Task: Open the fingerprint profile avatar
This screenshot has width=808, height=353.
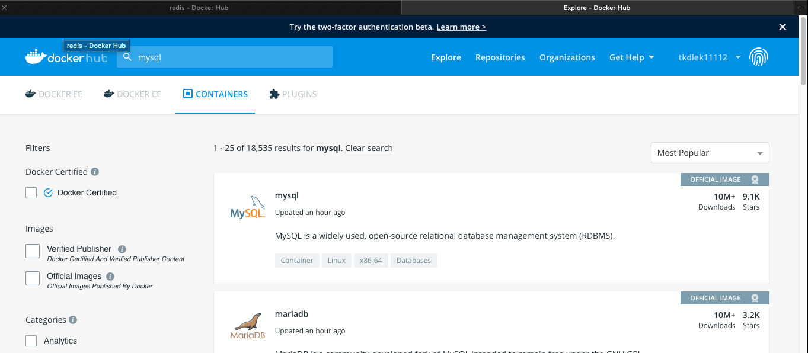Action: pyautogui.click(x=759, y=57)
